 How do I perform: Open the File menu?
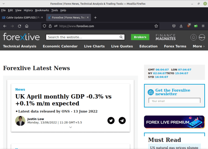click(3, 10)
